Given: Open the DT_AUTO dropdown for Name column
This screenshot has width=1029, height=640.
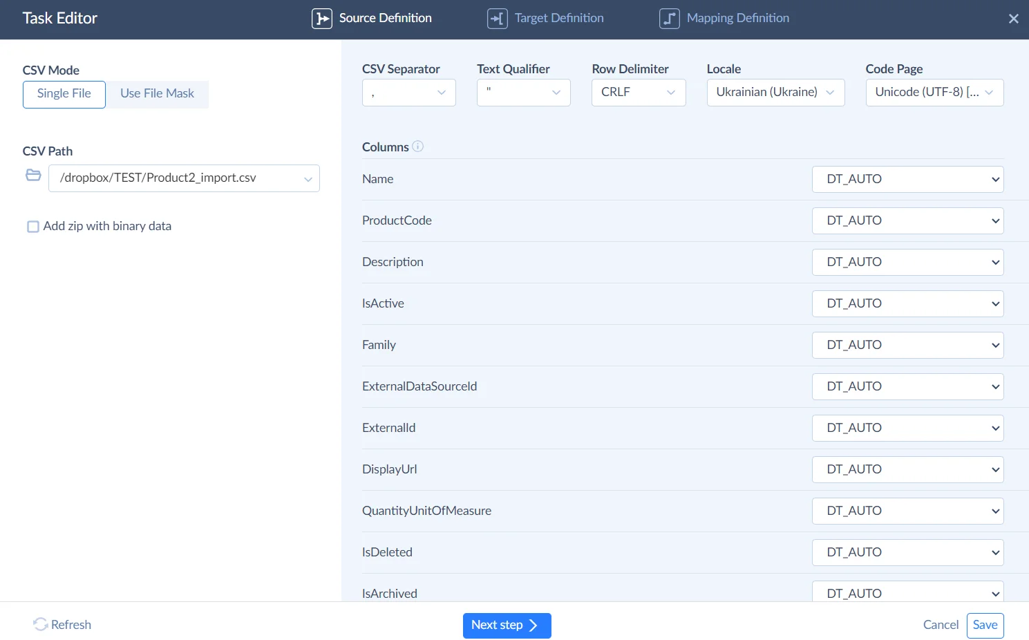Looking at the screenshot, I should 907,179.
